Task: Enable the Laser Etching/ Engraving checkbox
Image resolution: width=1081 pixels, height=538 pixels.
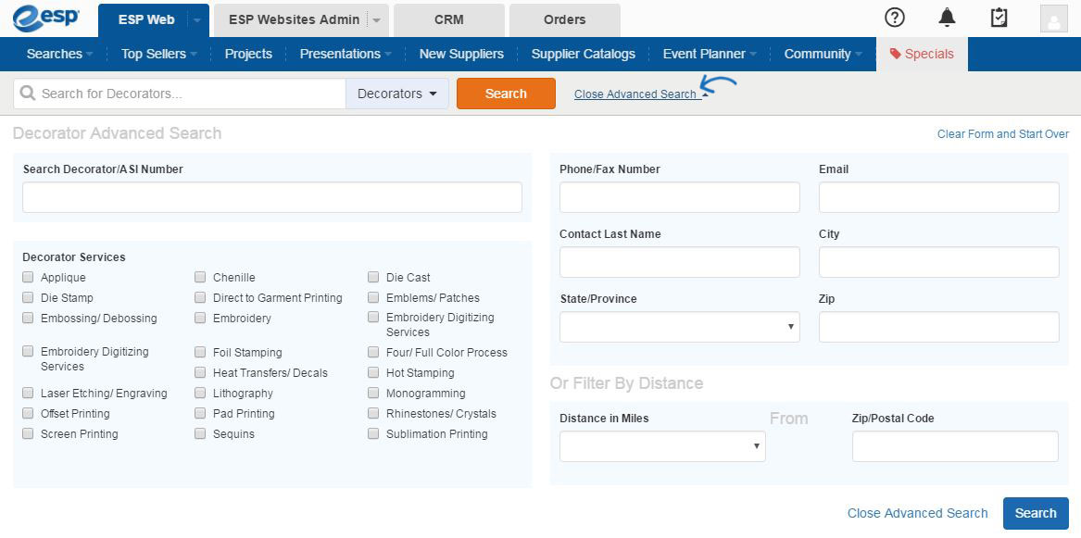Action: tap(29, 393)
